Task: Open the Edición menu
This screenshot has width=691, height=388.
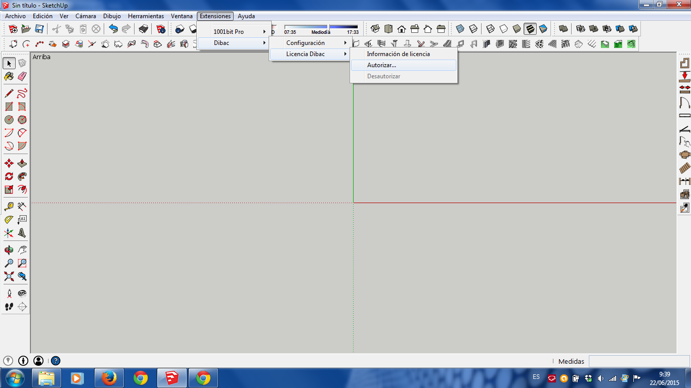Action: (42, 16)
